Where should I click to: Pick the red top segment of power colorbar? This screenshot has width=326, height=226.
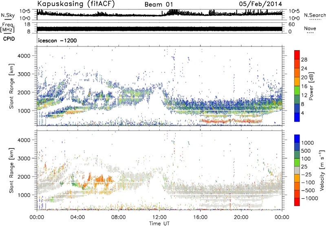point(297,55)
